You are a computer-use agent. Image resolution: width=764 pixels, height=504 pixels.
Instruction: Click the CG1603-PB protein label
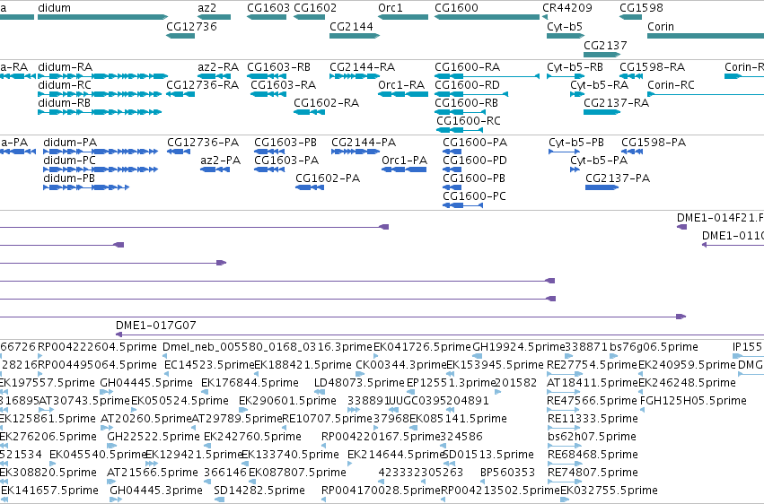click(285, 143)
